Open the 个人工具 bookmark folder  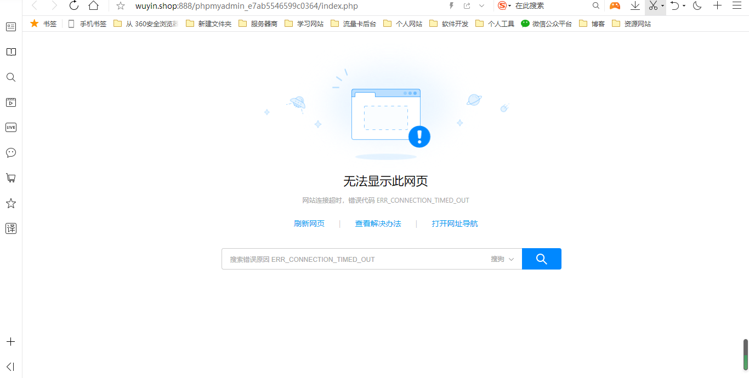point(495,24)
